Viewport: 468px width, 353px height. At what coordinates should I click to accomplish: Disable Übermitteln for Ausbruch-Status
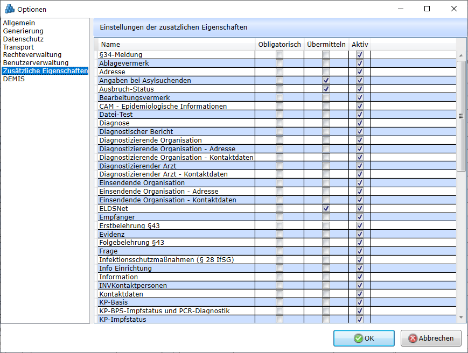(x=326, y=89)
